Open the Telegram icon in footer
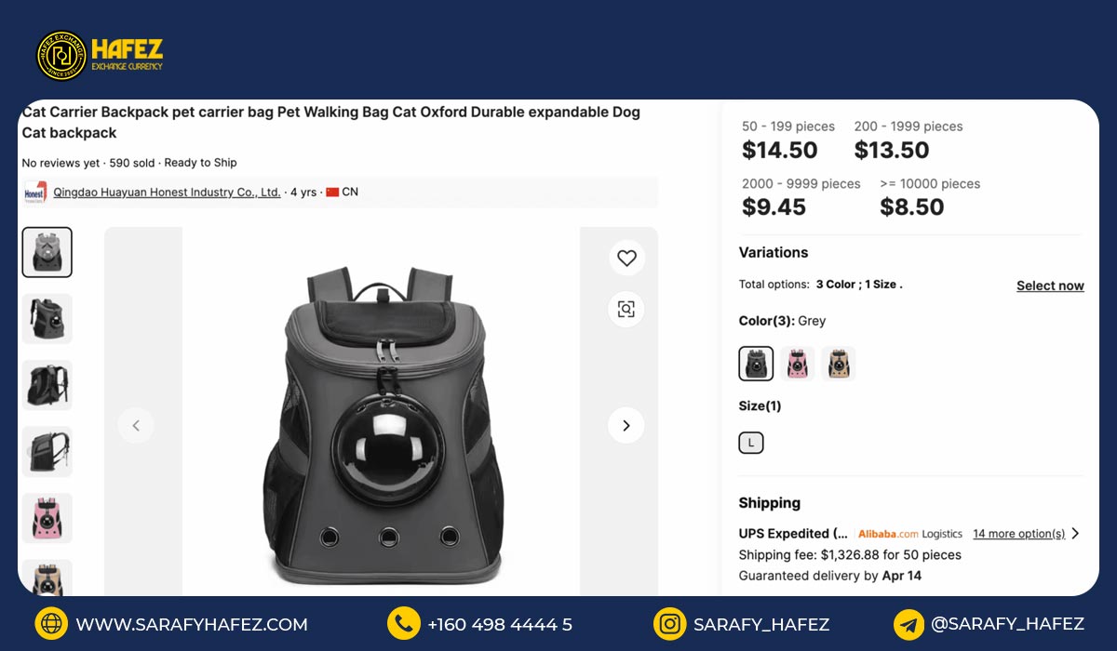Screen dimensions: 1117x651 tap(908, 624)
